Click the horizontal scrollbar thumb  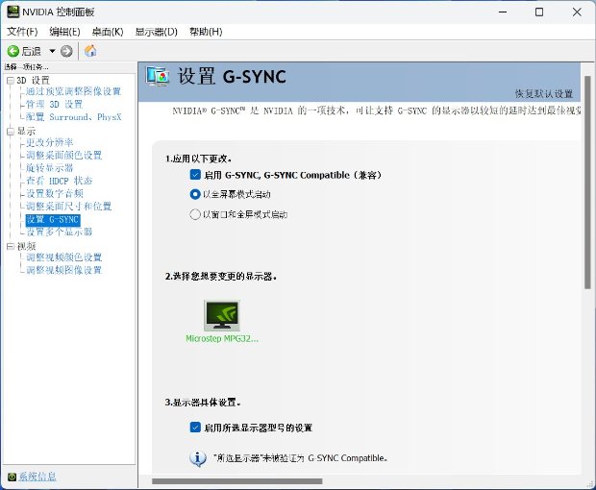pyautogui.click(x=237, y=481)
